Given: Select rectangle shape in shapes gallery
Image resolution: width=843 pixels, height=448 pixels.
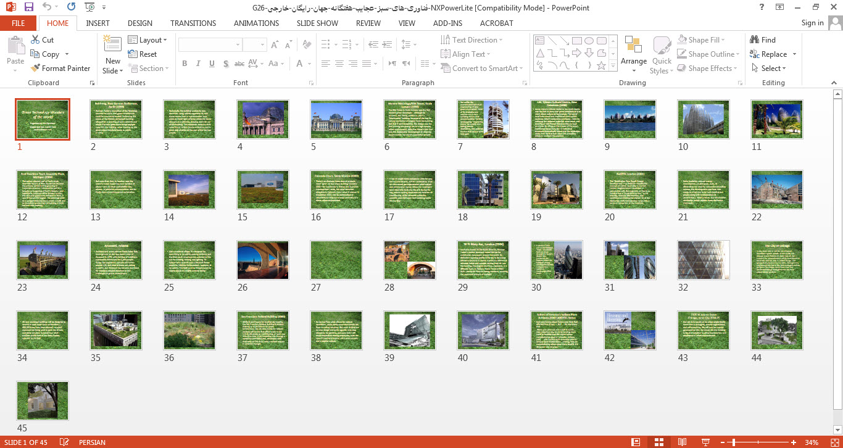Looking at the screenshot, I should click(x=577, y=41).
